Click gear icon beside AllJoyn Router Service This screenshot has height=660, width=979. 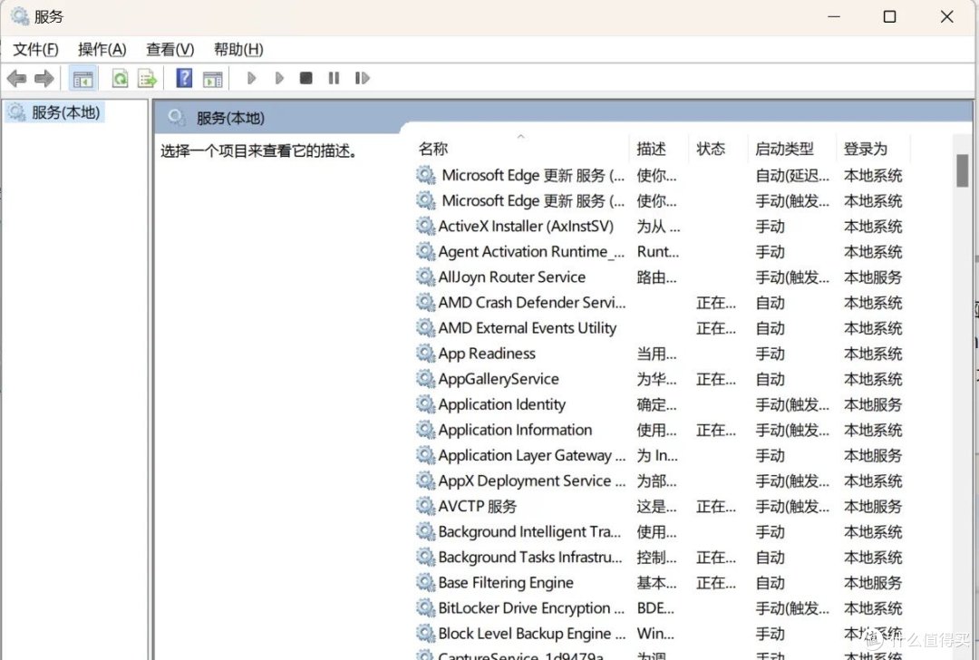pos(426,277)
